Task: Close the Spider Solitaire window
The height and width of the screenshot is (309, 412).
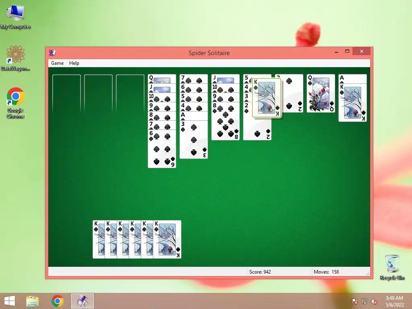Action: point(362,51)
